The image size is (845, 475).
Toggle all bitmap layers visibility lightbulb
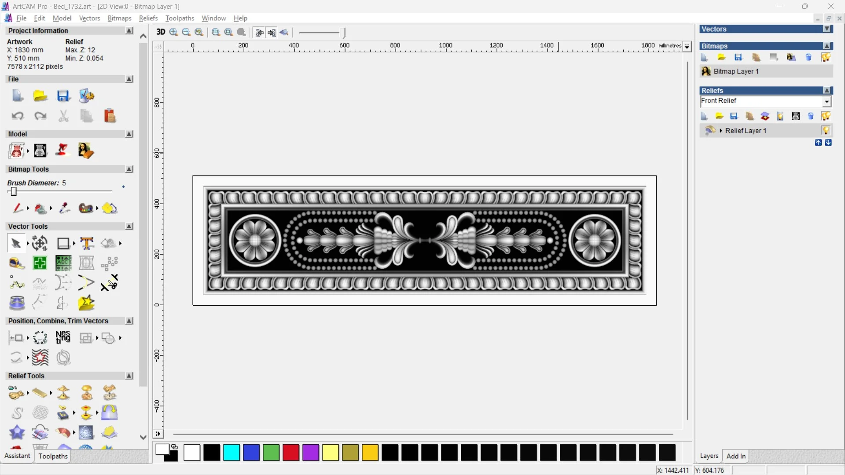click(826, 57)
